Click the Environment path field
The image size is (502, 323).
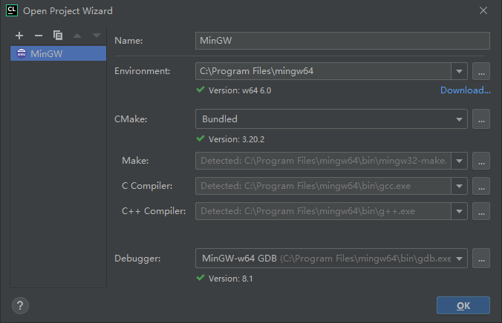click(x=323, y=71)
